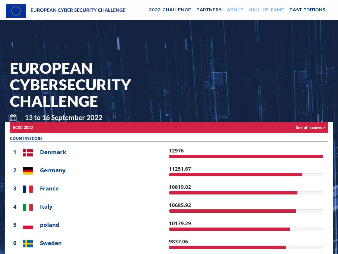This screenshot has width=338, height=254.
Task: Click the Sweden flag icon
Action: tap(28, 243)
